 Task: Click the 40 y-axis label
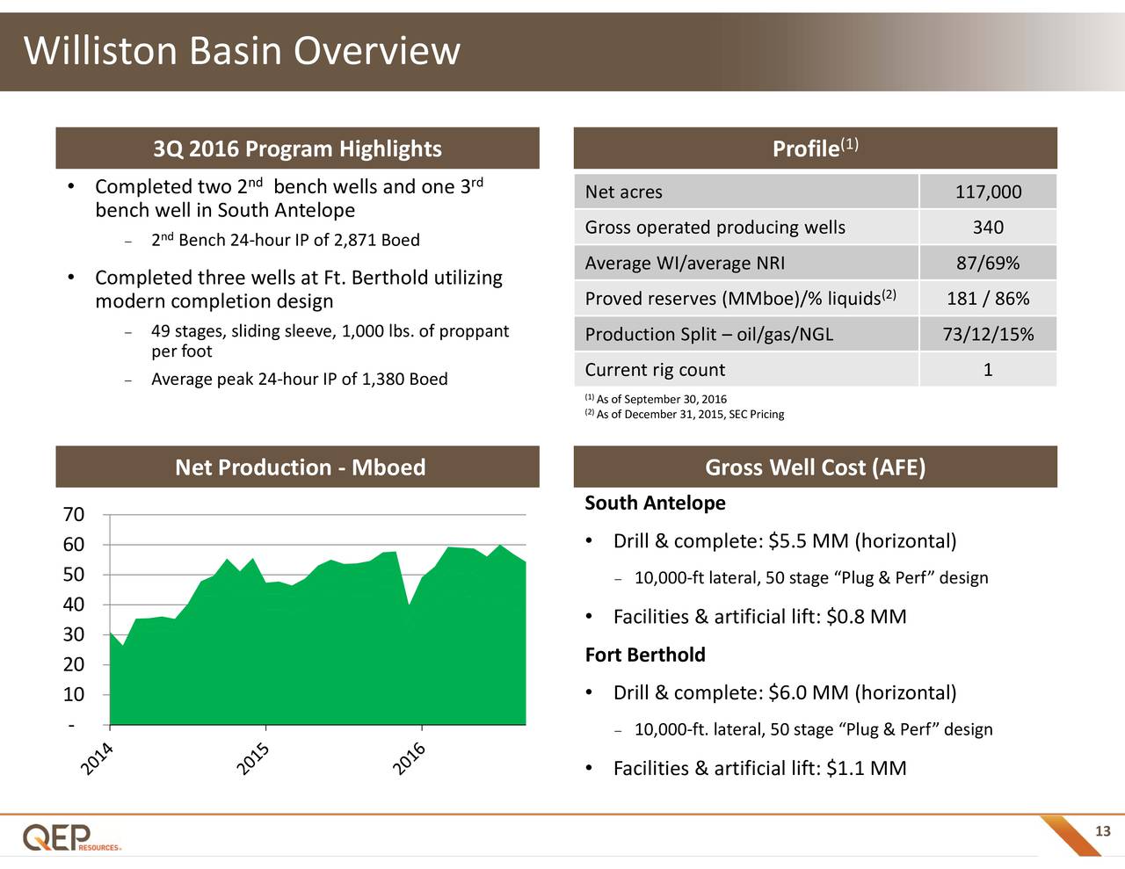tap(74, 605)
